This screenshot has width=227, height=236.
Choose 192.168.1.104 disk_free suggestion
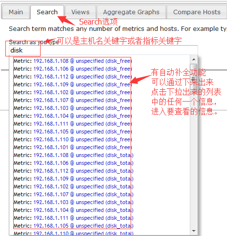pyautogui.click(x=73, y=116)
